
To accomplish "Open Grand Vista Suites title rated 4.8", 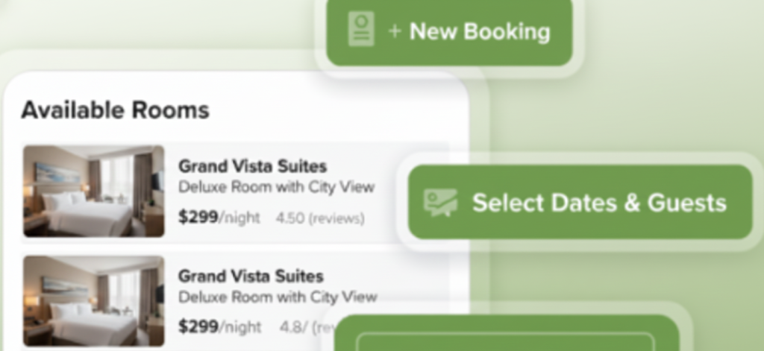I will 251,276.
